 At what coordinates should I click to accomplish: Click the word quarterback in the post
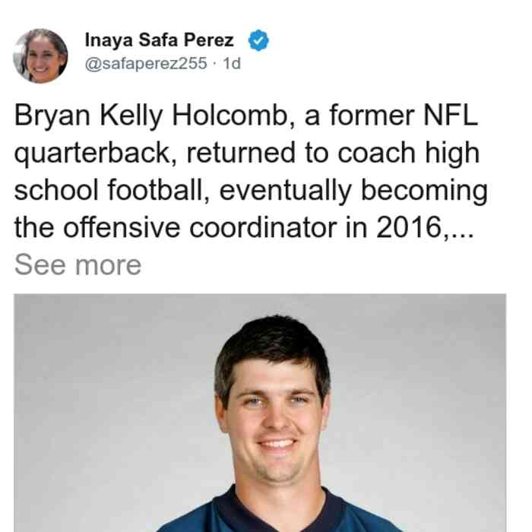pyautogui.click(x=93, y=154)
